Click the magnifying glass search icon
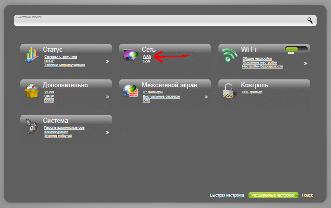Image resolution: width=331 pixels, height=208 pixels. click(310, 20)
